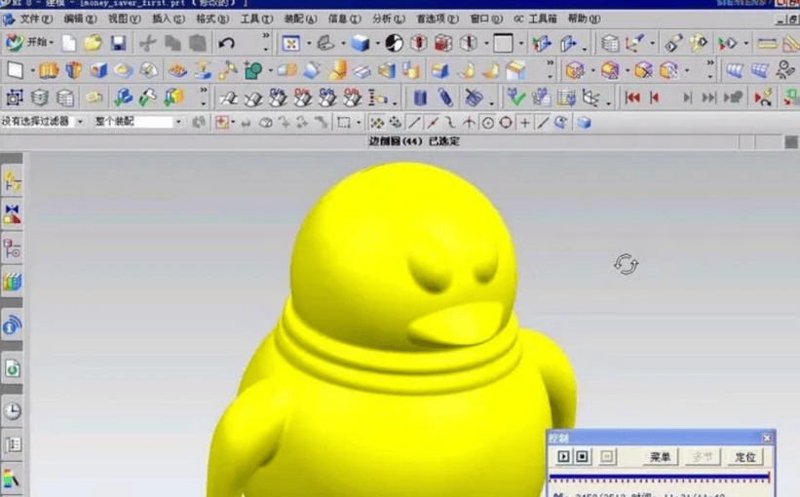Click the stop button in 控制 window
800x497 pixels.
(x=582, y=456)
